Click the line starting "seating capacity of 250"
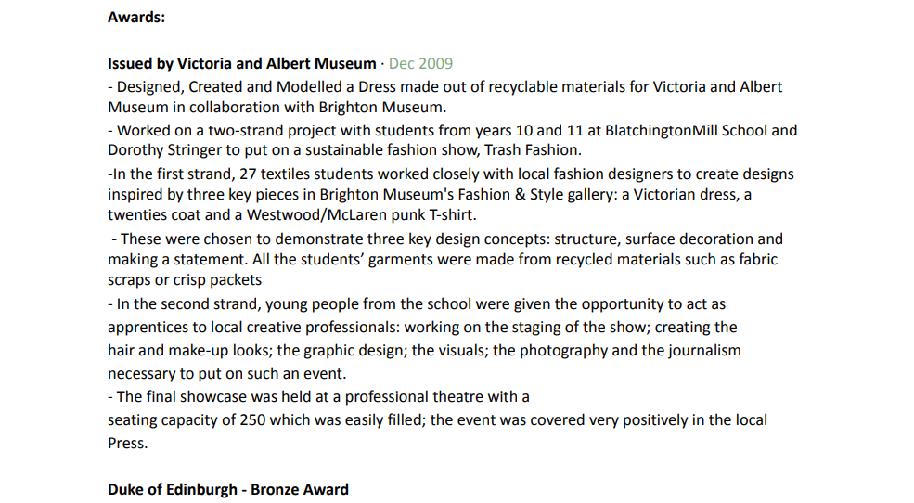Screen dimensions: 914x503 click(437, 419)
